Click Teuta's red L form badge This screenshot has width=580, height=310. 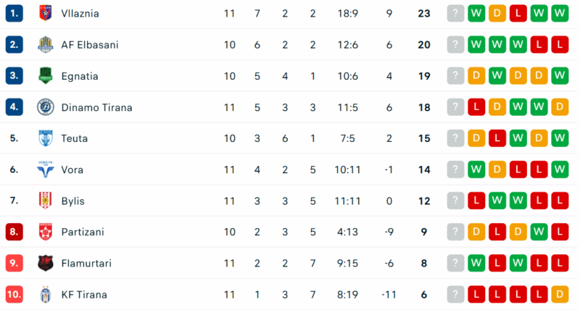(497, 138)
